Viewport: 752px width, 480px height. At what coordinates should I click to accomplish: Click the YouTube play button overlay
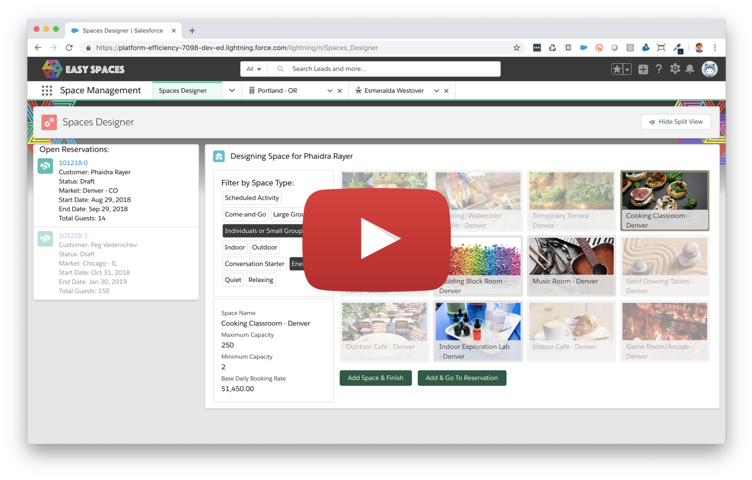pyautogui.click(x=377, y=239)
